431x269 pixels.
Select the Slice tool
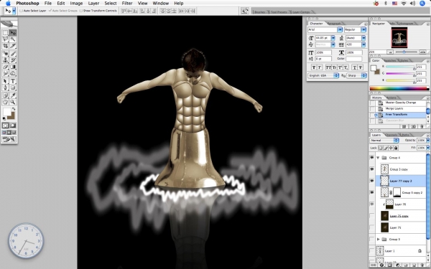(13, 46)
